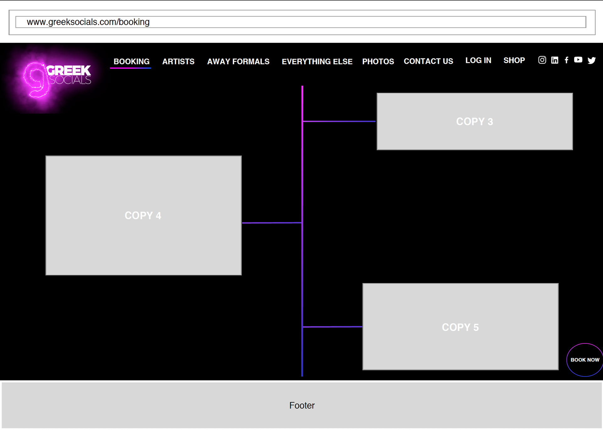The height and width of the screenshot is (430, 603).
Task: Click the LOG IN link
Action: pos(478,60)
